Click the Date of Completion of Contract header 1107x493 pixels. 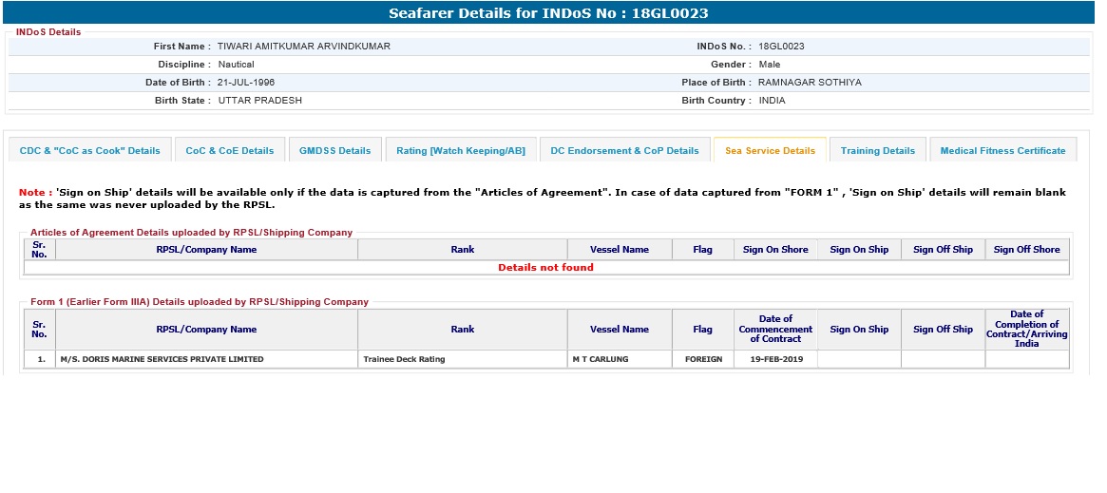[1026, 329]
